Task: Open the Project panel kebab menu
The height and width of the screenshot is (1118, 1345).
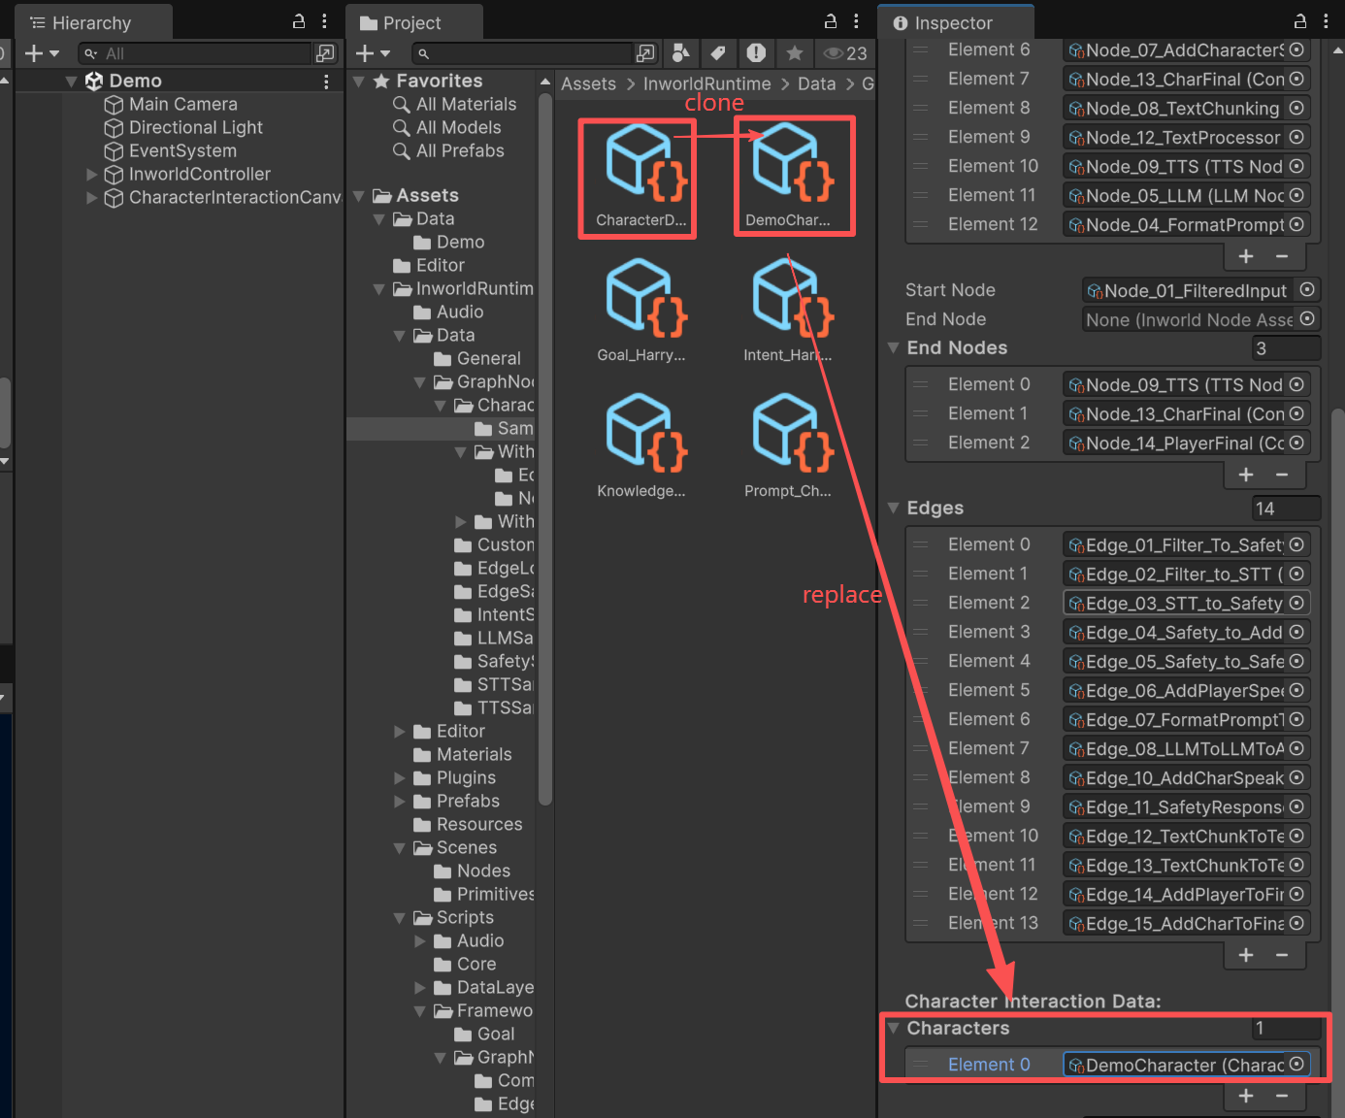Action: click(x=856, y=21)
